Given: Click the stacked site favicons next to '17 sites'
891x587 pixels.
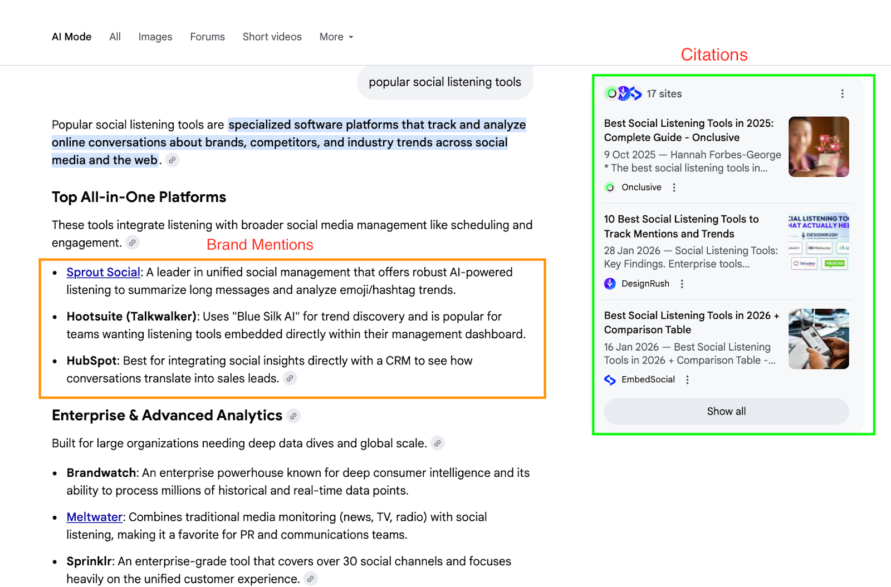Looking at the screenshot, I should point(622,93).
